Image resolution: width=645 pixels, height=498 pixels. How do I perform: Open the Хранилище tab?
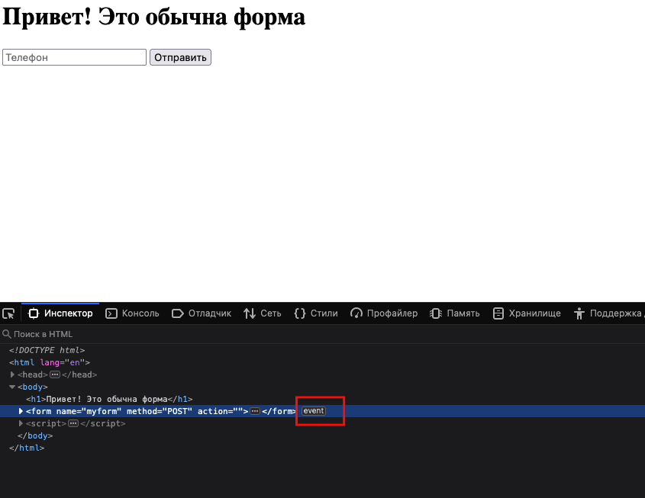pyautogui.click(x=527, y=313)
